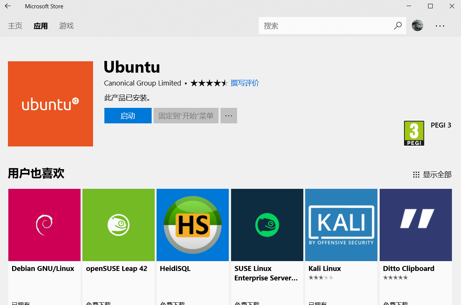Click the PEGI 3 rating badge

[414, 133]
